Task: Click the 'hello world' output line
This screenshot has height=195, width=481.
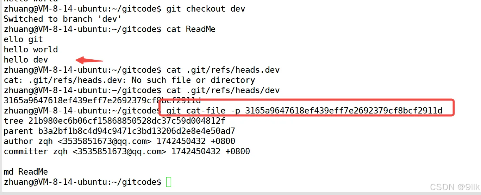Action: click(31, 50)
